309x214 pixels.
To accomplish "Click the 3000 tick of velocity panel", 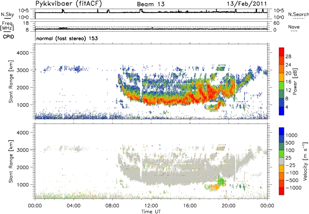I will click(x=22, y=150).
